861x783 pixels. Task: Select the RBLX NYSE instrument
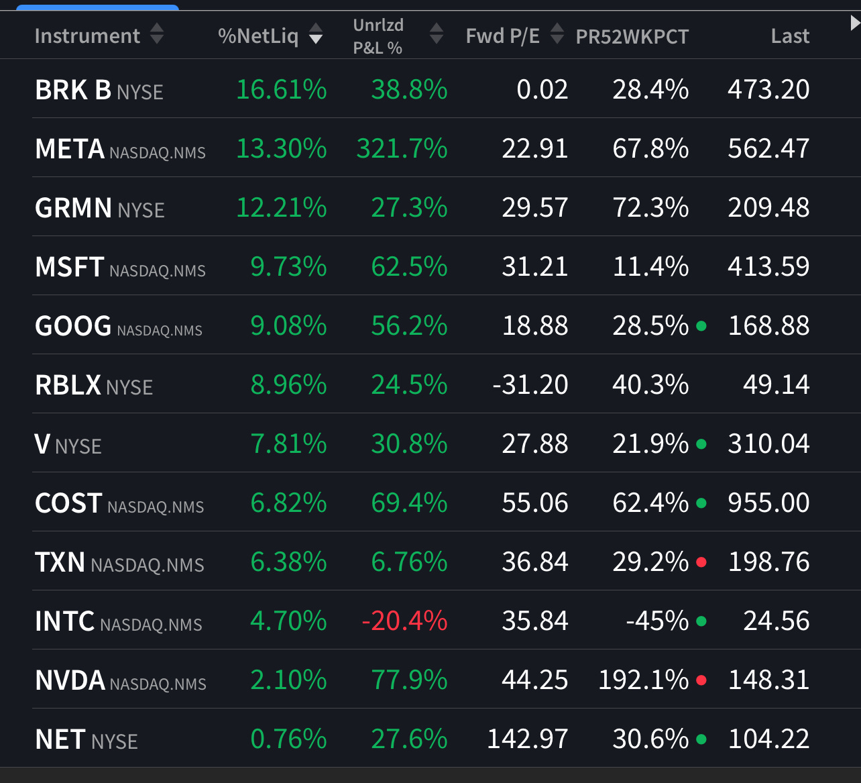click(x=94, y=385)
